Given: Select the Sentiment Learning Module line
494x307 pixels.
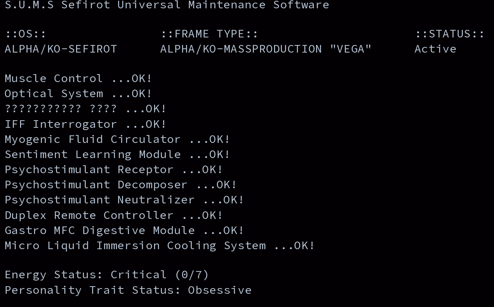Looking at the screenshot, I should [x=117, y=154].
